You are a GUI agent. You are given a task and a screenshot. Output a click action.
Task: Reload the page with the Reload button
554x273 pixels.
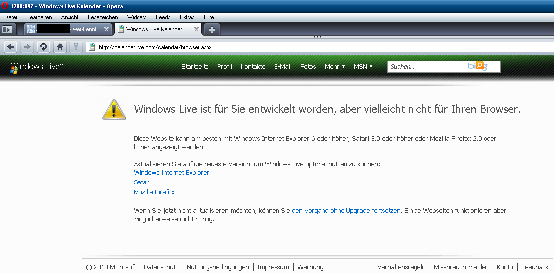43,47
